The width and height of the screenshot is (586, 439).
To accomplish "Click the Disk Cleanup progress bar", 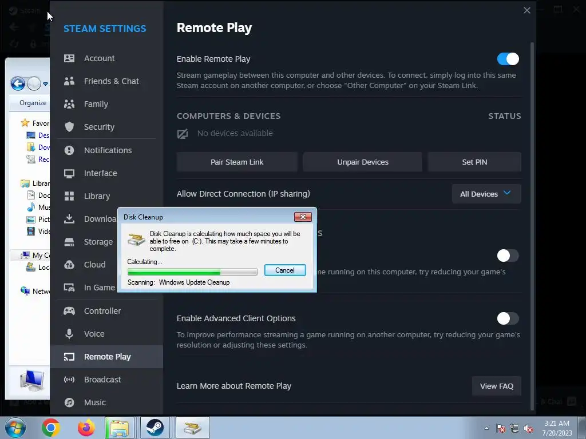I will pyautogui.click(x=192, y=272).
